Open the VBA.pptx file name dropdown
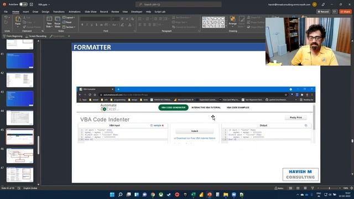 (44, 4)
